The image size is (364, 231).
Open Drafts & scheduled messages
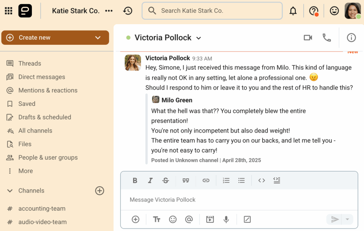[x=45, y=117]
